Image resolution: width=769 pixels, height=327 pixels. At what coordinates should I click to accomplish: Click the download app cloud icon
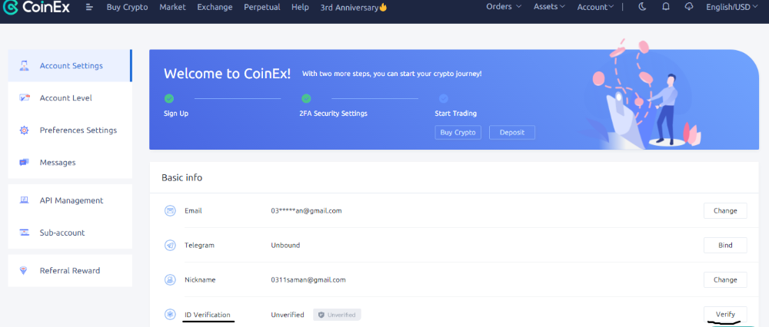688,7
